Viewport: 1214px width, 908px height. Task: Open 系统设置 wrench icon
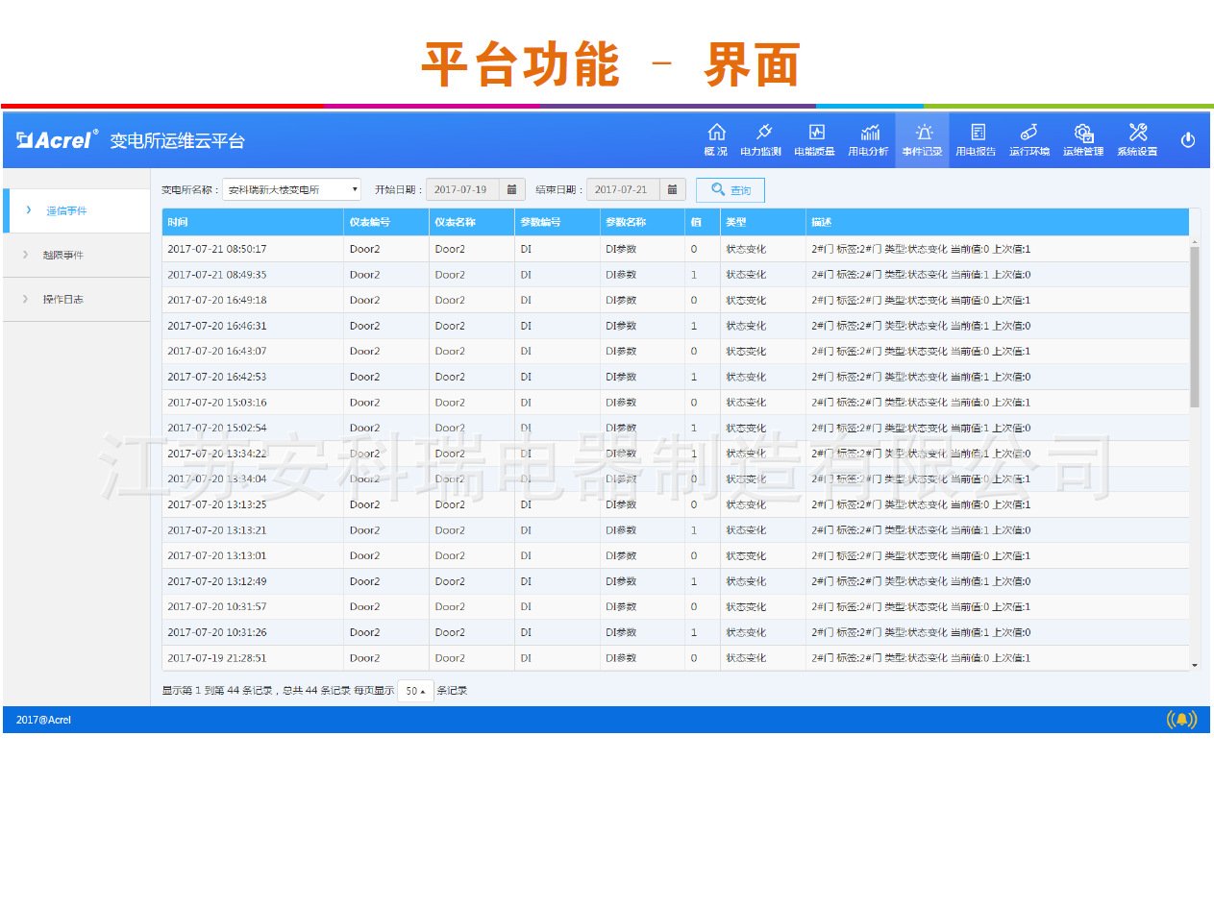[1138, 133]
